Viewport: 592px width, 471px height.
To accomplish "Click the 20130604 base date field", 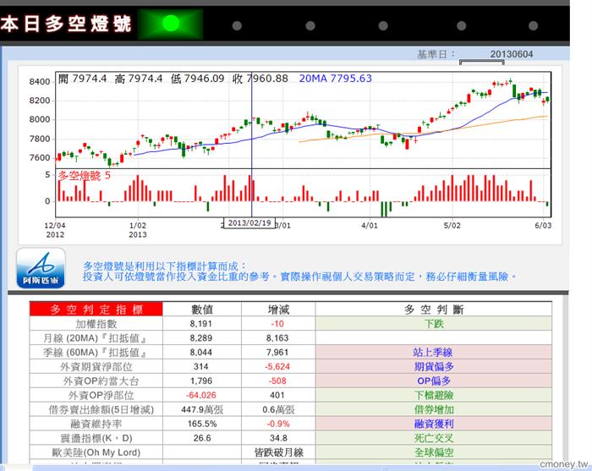I will (511, 54).
